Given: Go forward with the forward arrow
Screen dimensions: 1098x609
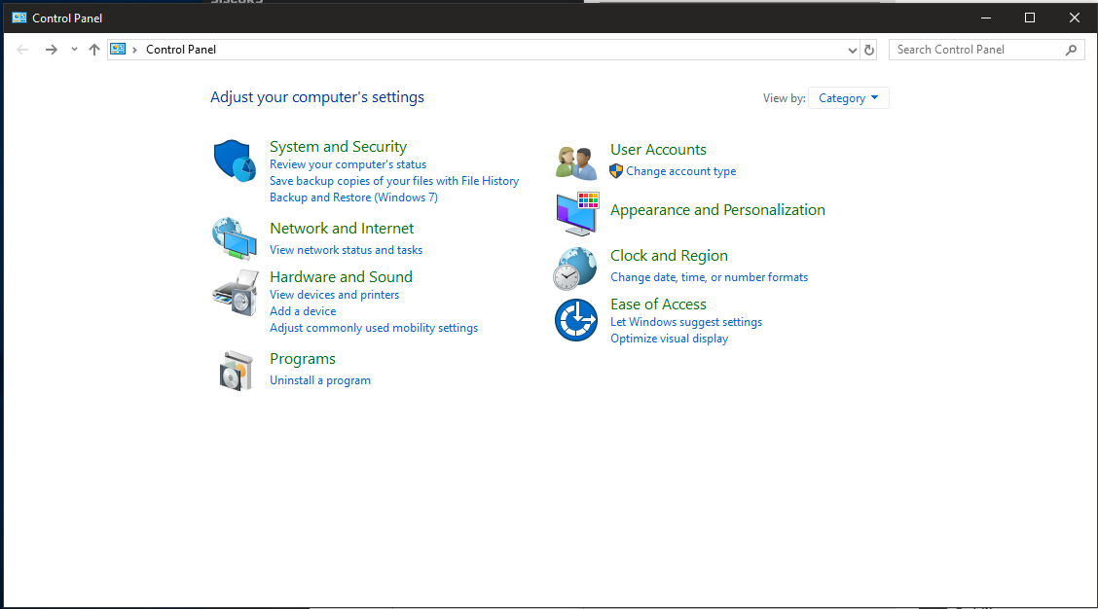Looking at the screenshot, I should (52, 50).
